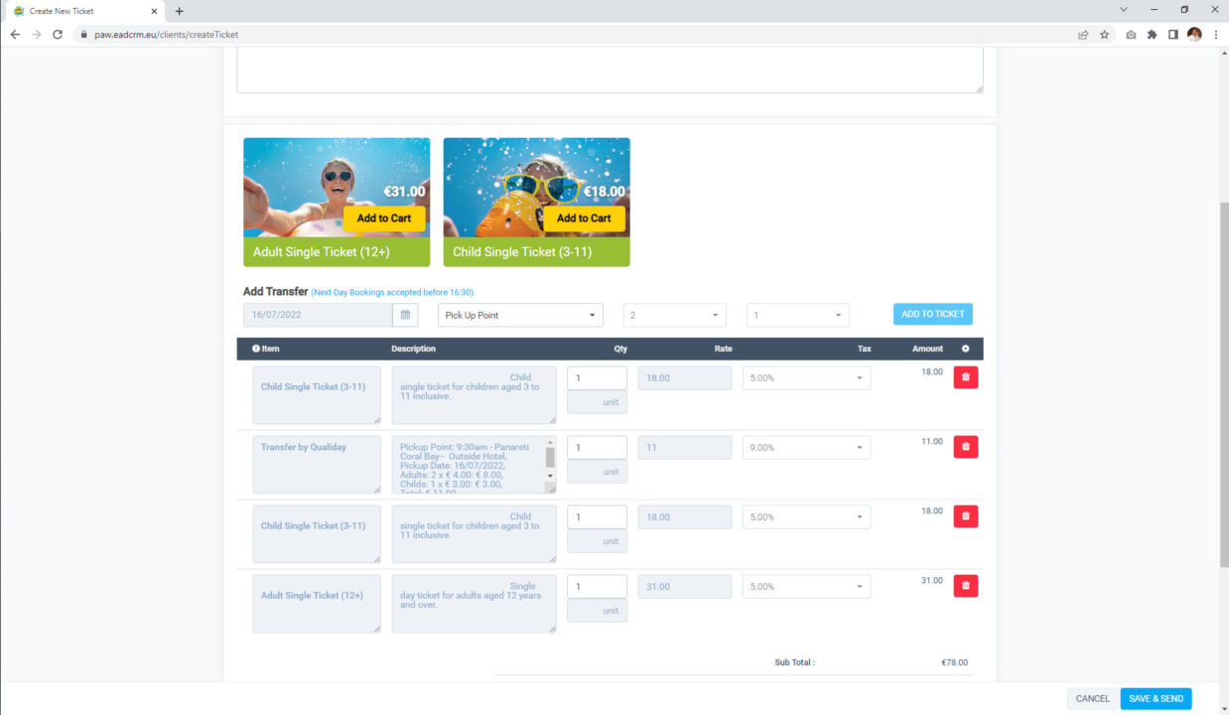Share this page from address bar
This screenshot has height=715, width=1229.
(x=1083, y=34)
